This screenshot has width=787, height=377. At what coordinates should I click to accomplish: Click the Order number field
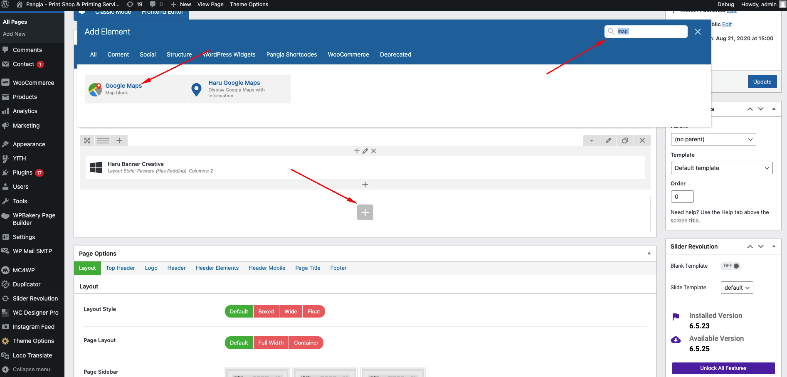[x=682, y=197]
